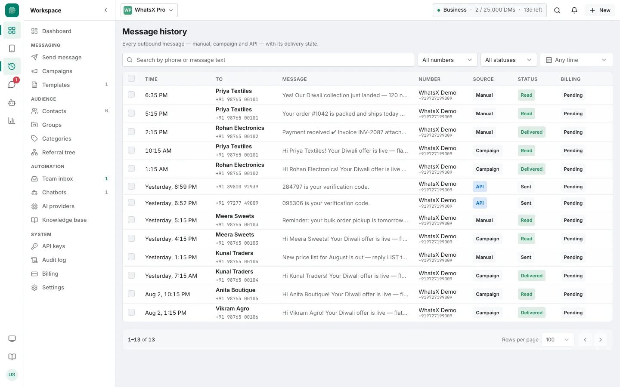The width and height of the screenshot is (620, 387).
Task: Click the Referral tree icon
Action: pyautogui.click(x=34, y=152)
